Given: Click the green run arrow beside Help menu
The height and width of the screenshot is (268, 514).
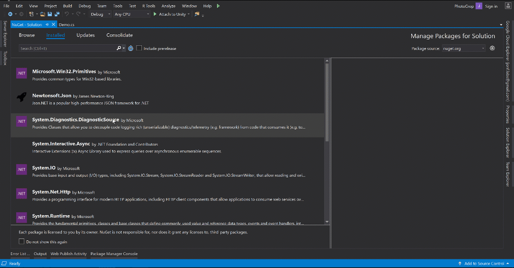Looking at the screenshot, I should tap(218, 6).
